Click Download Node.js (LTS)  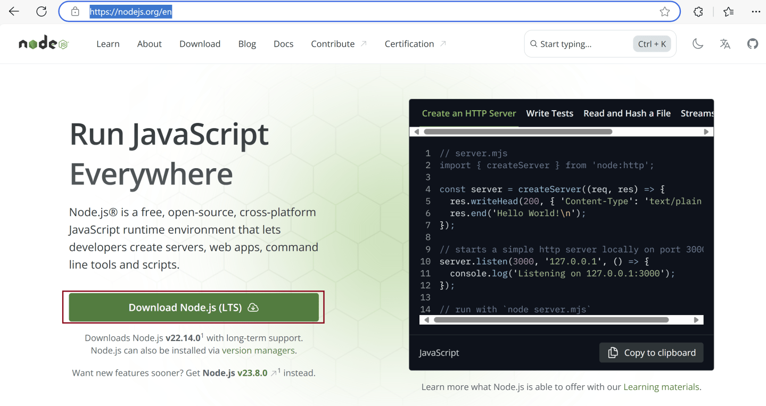(193, 307)
